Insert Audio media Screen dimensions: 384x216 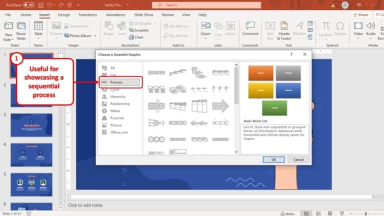(370, 28)
